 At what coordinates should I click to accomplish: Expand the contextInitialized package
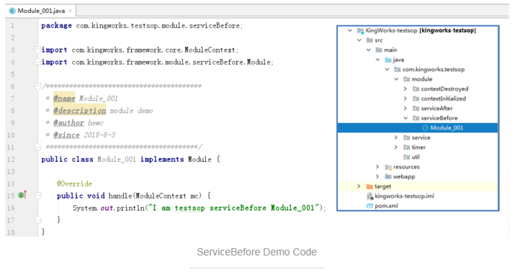[406, 99]
